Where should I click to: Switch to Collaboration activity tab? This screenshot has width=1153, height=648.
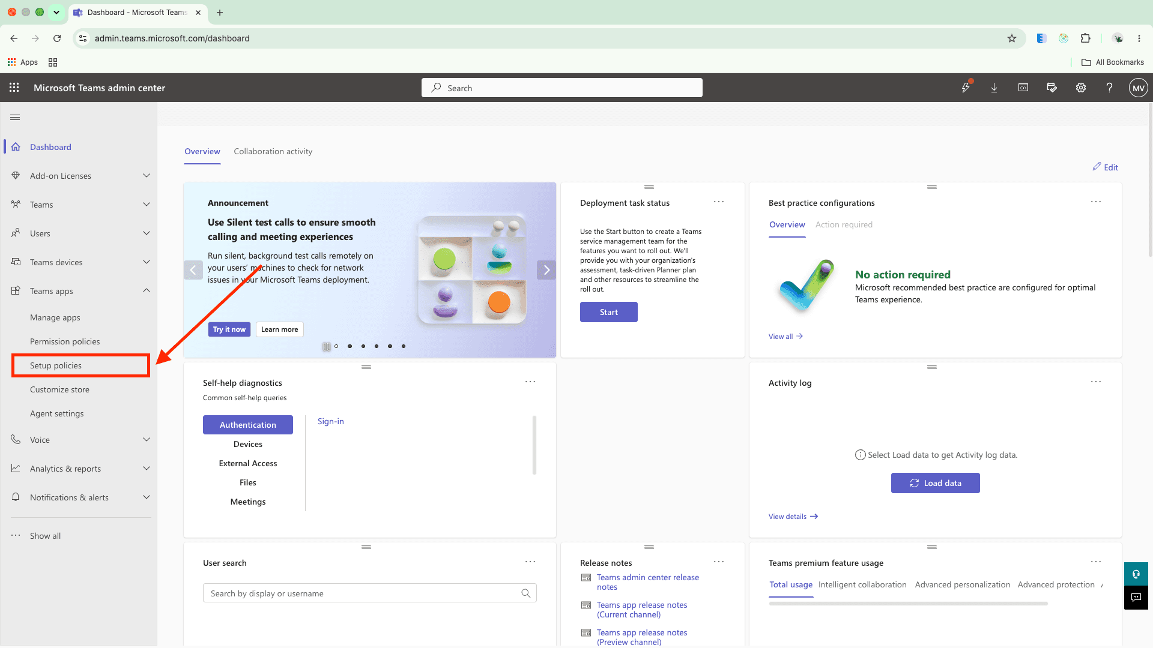tap(273, 151)
